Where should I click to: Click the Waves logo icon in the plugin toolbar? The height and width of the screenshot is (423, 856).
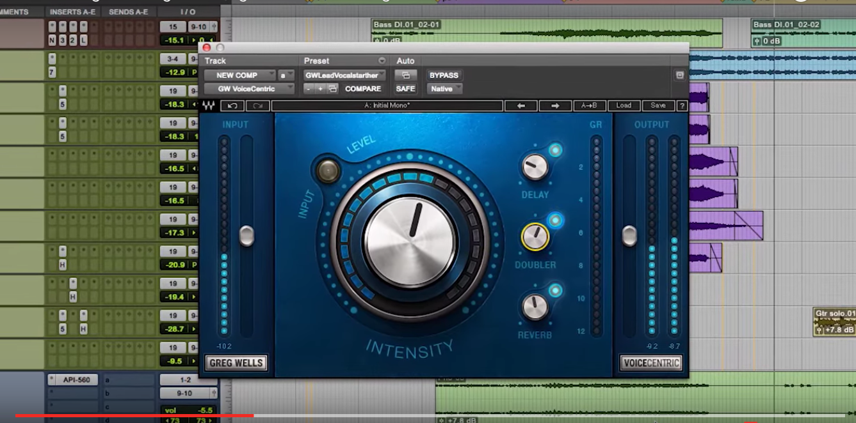[x=209, y=105]
